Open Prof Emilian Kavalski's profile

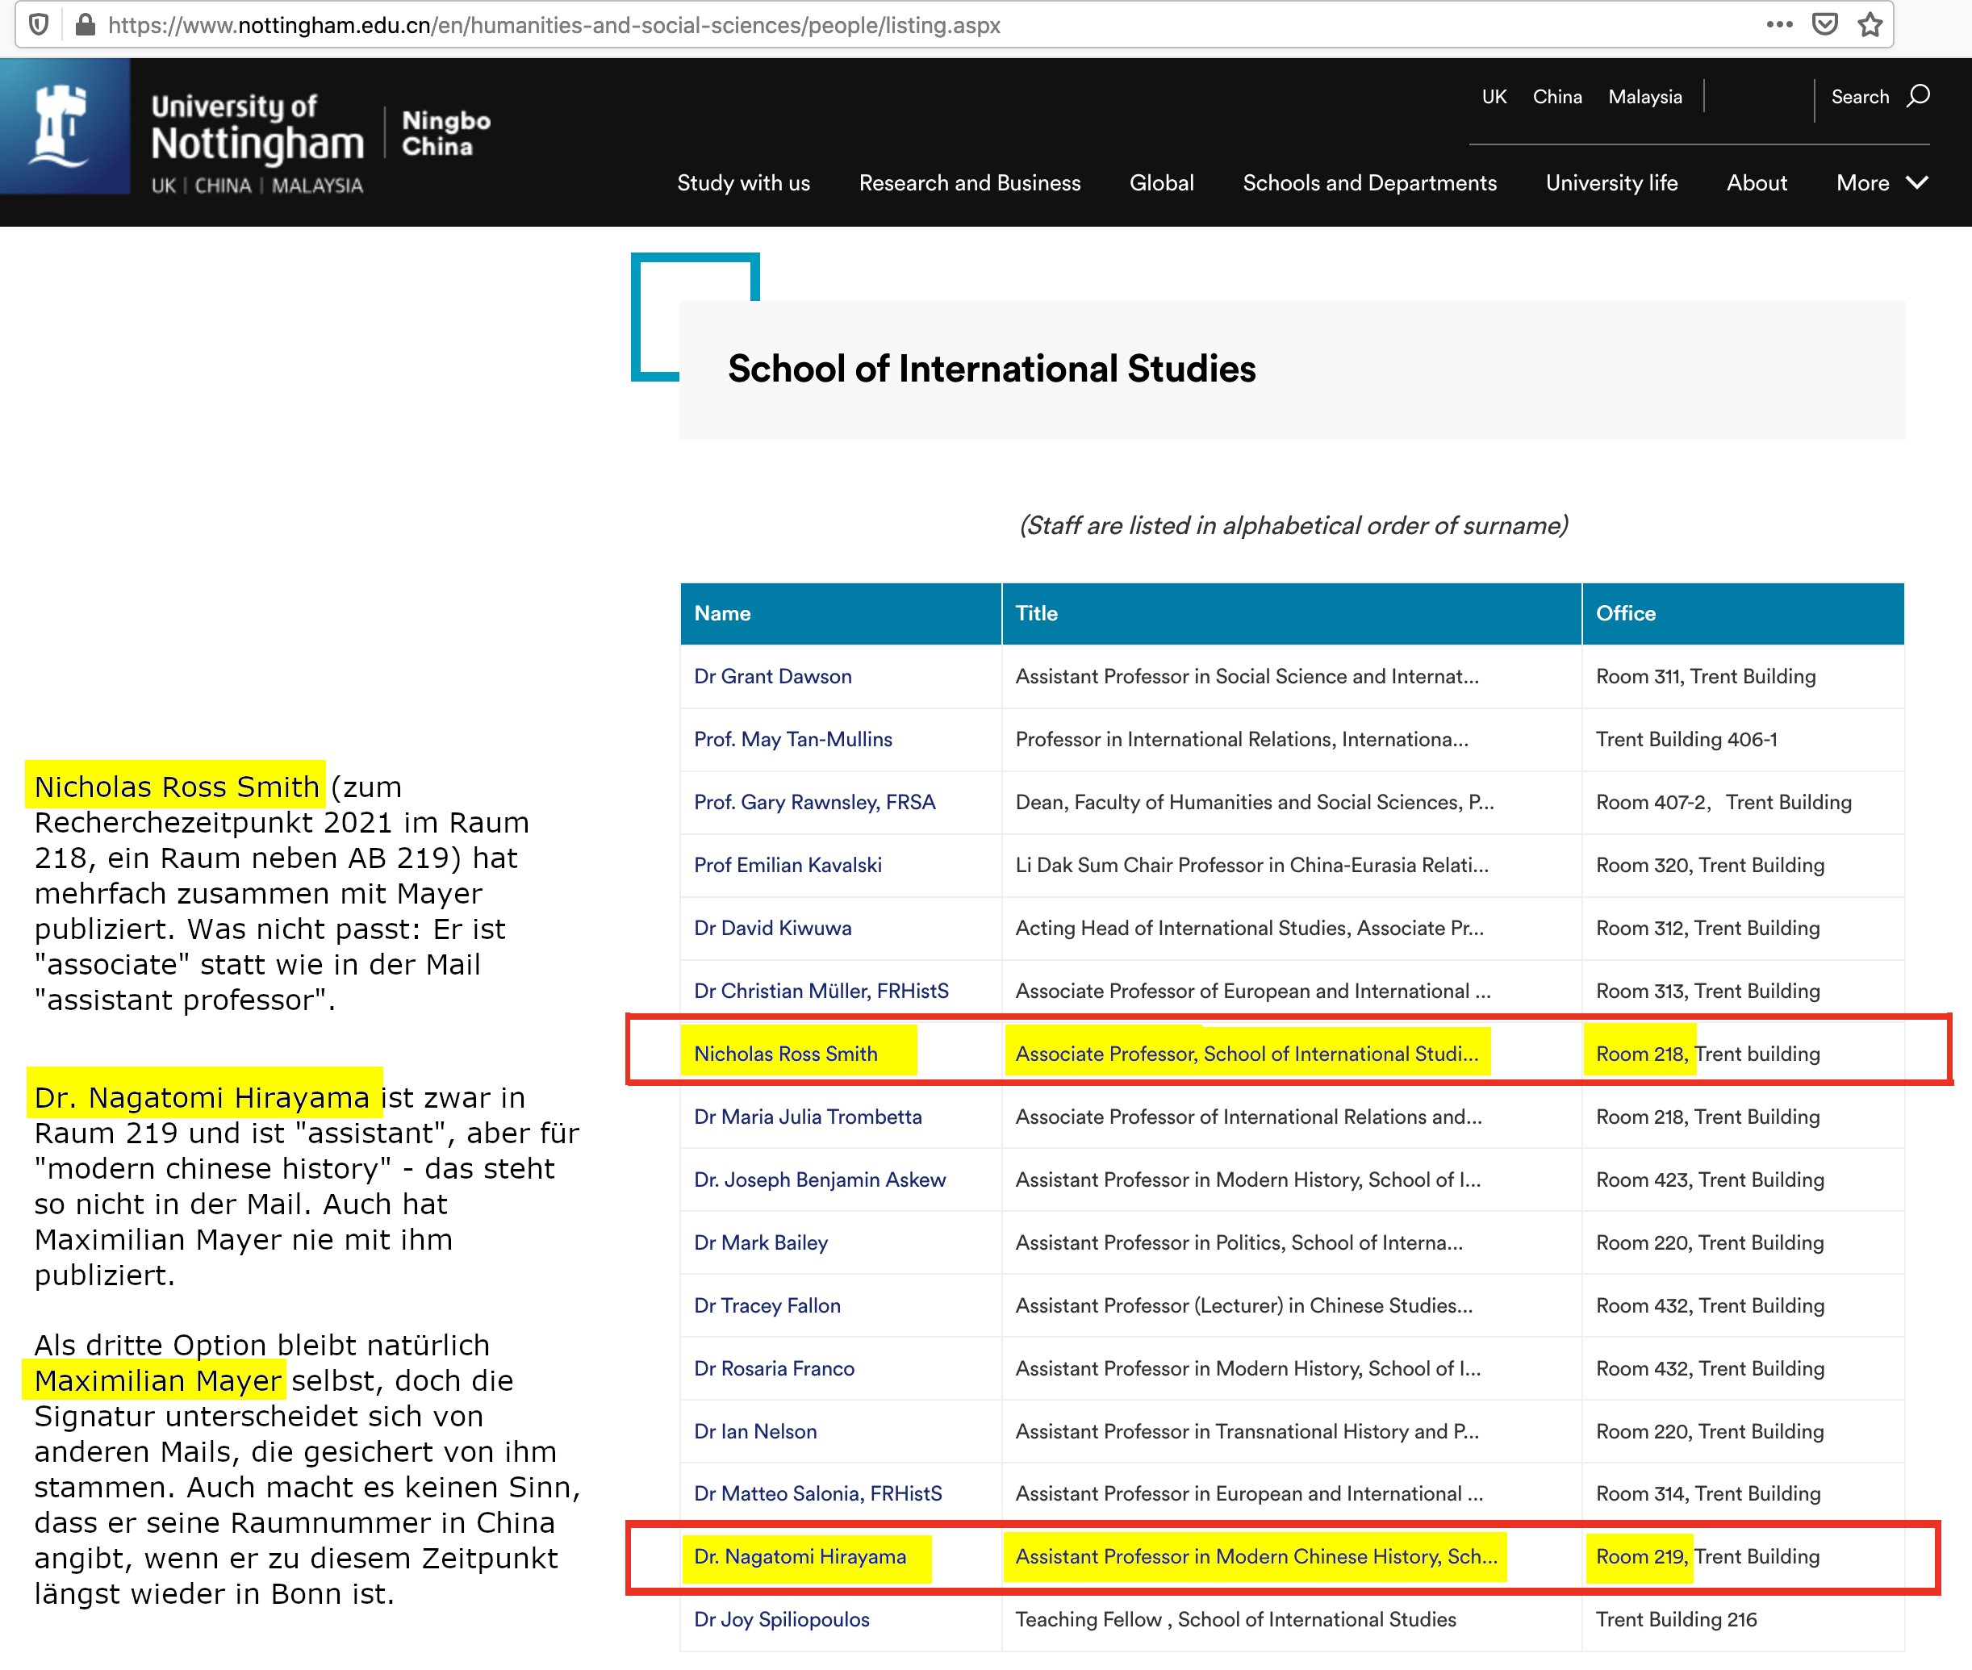tap(787, 864)
